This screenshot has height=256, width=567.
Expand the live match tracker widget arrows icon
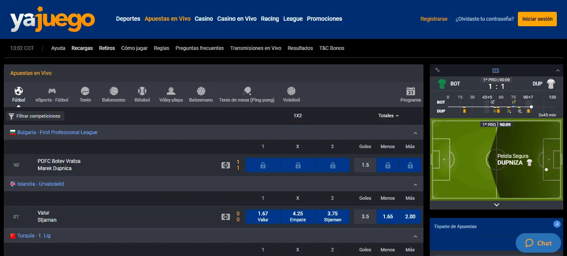[x=437, y=70]
